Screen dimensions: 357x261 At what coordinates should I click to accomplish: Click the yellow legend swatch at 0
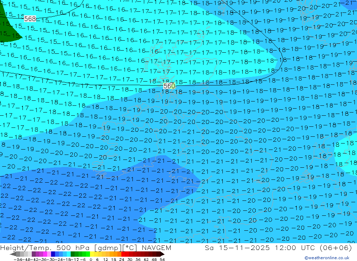click(92, 254)
